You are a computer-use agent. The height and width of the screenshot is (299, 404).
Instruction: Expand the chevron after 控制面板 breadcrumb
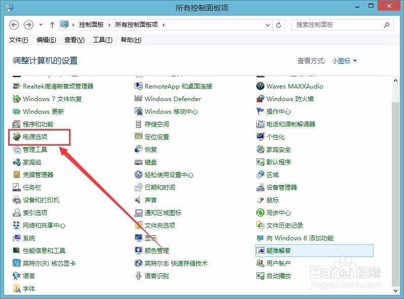tap(109, 25)
